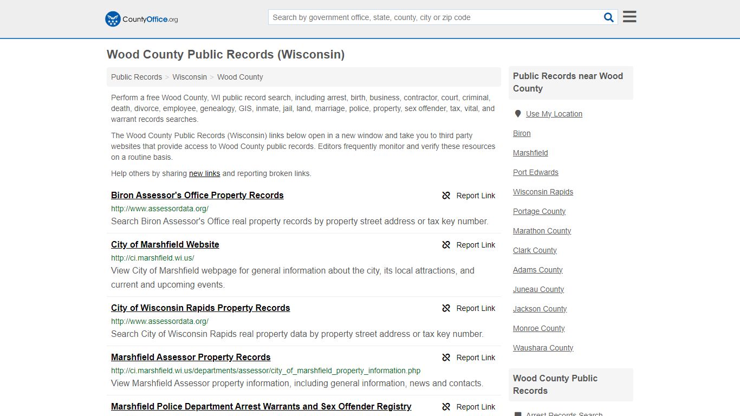Open Clark County link
This screenshot has width=740, height=416.
point(535,250)
